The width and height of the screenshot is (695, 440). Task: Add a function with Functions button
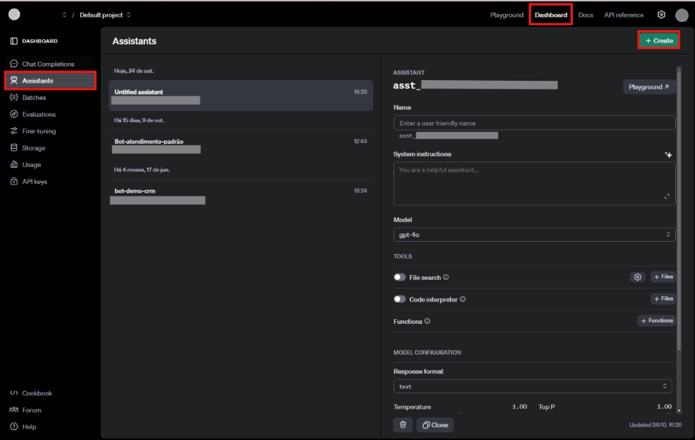[x=656, y=320]
